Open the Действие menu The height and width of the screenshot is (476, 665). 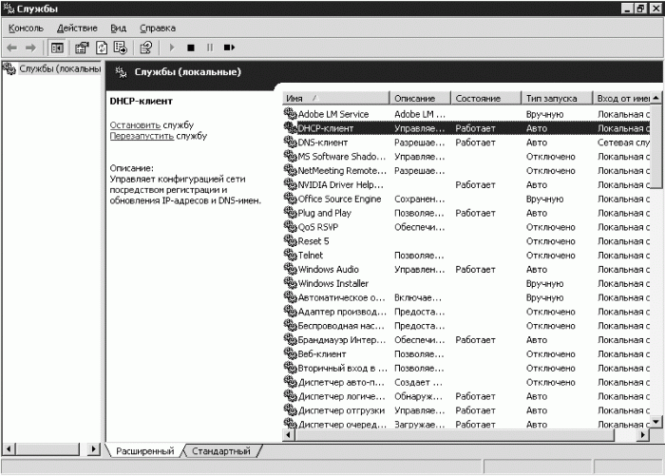[x=77, y=28]
